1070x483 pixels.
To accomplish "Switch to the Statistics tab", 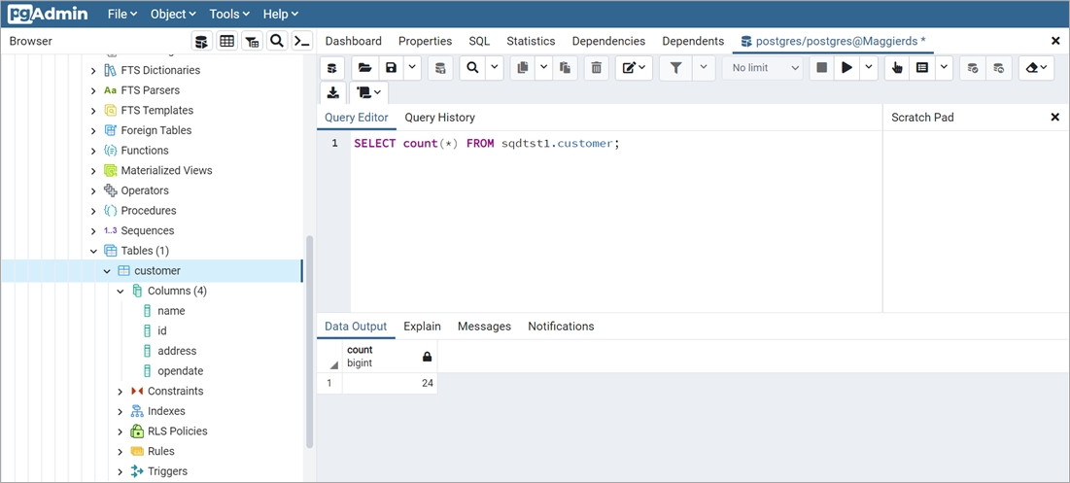I will coord(531,42).
